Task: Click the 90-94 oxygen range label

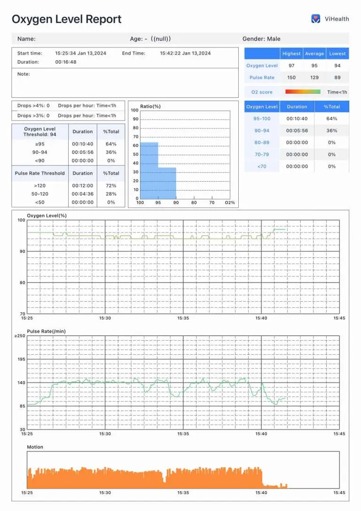Action: coord(262,131)
